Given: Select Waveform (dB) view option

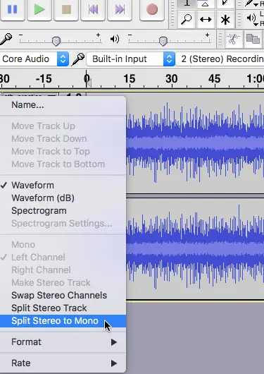Looking at the screenshot, I should (43, 198).
